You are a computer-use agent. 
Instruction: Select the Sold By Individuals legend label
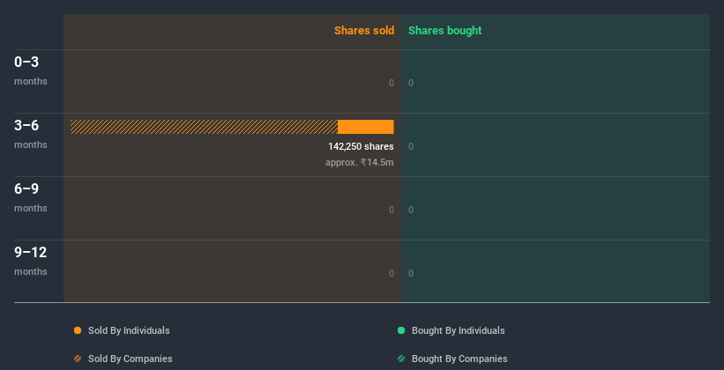[129, 330]
